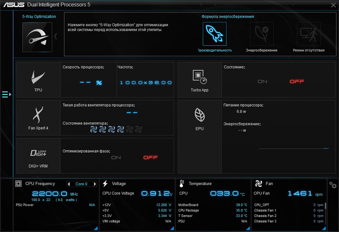Open monitor settings gear icon

pyautogui.click(x=333, y=185)
